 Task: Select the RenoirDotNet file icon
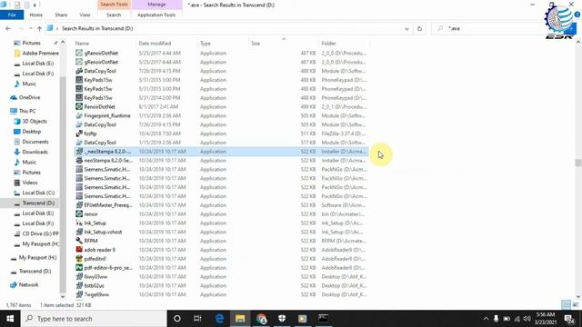pyautogui.click(x=79, y=107)
